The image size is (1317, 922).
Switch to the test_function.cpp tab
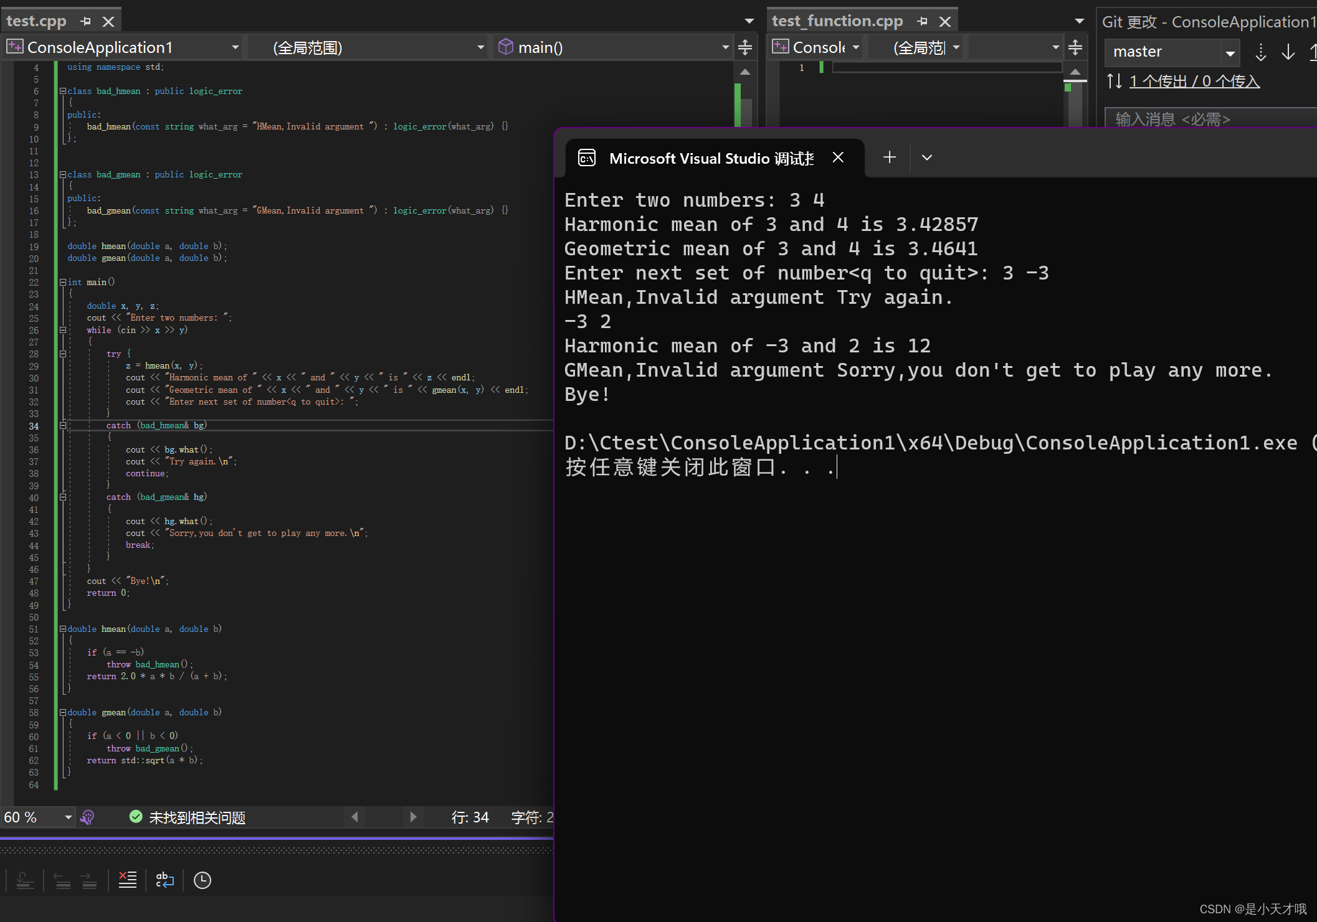[837, 21]
